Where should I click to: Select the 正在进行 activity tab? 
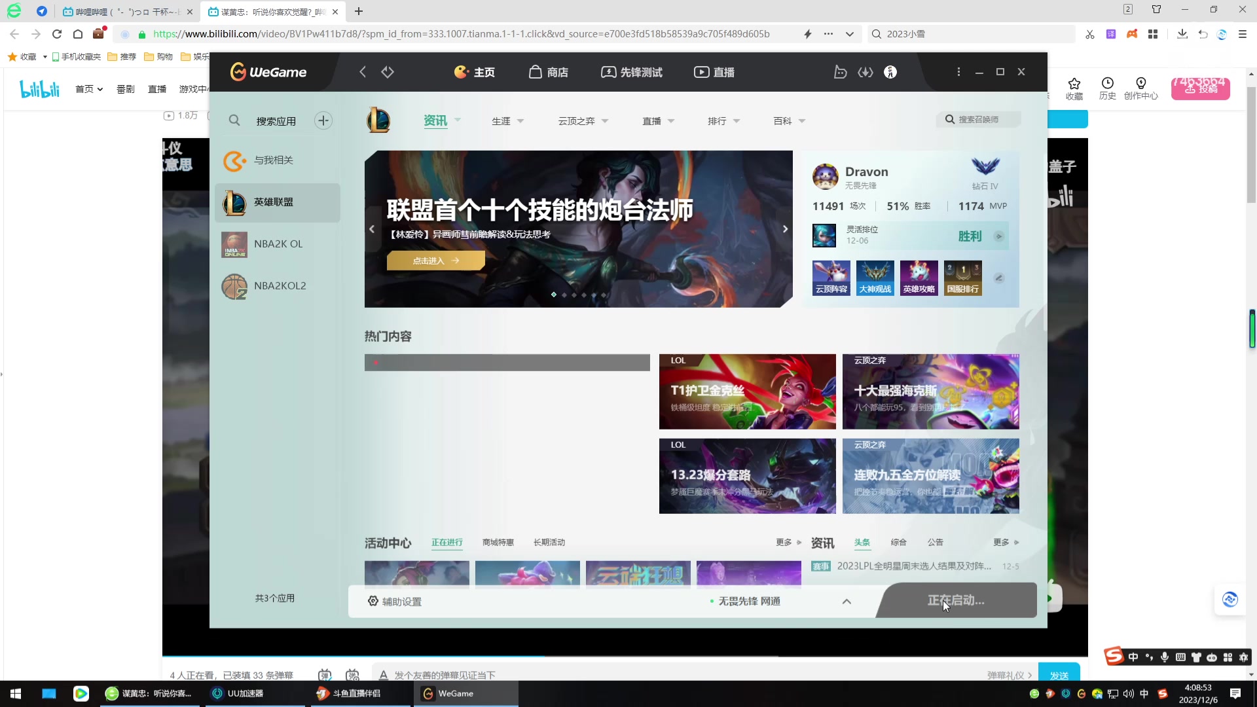(x=447, y=543)
